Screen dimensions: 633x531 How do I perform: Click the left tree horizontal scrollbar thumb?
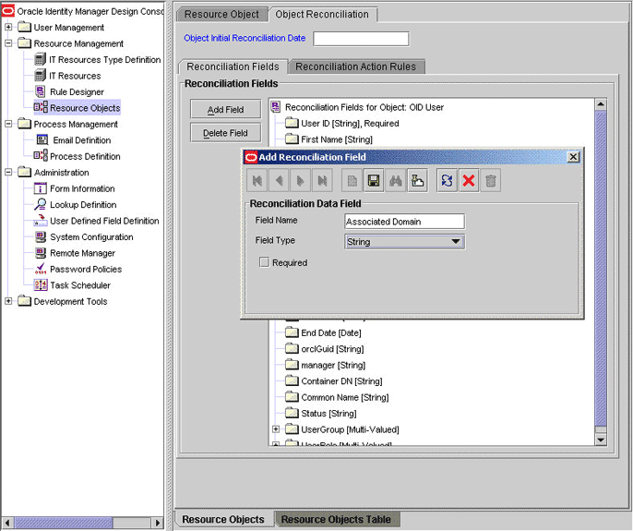[x=64, y=523]
